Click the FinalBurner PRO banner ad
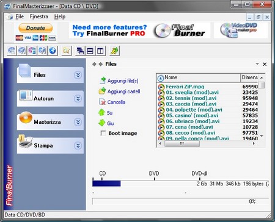 [x=139, y=30]
